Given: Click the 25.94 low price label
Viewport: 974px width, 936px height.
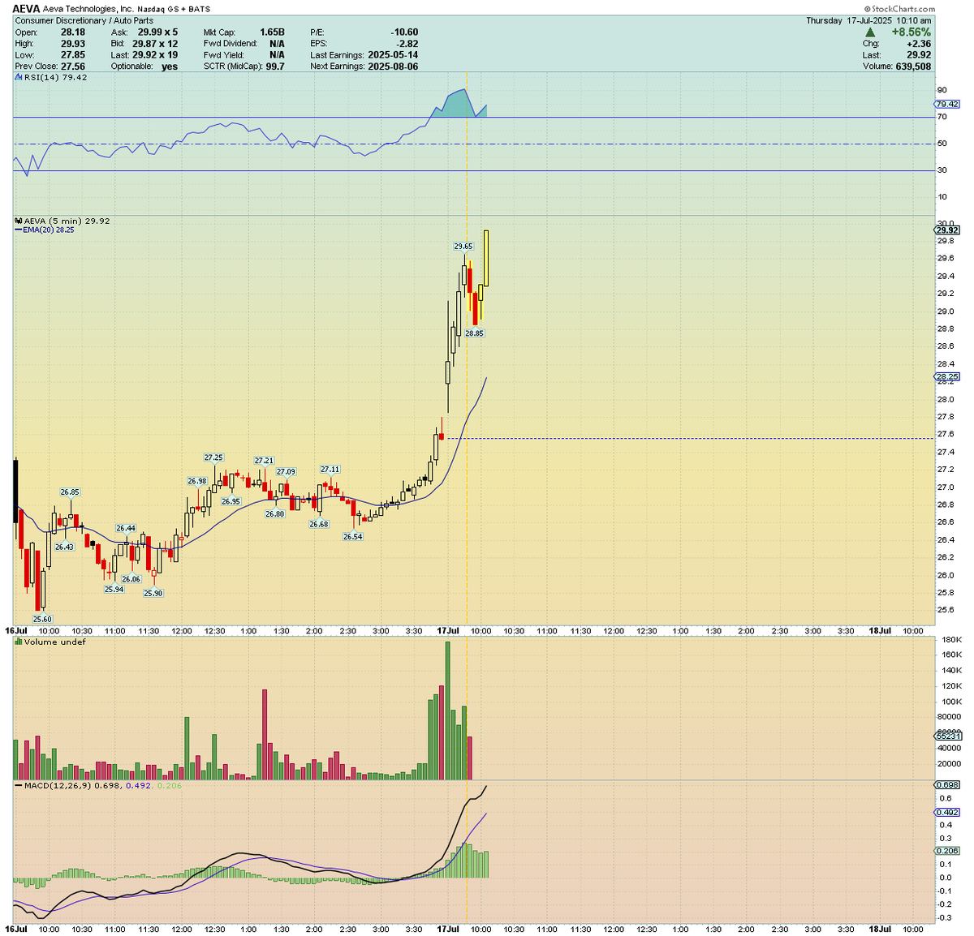Looking at the screenshot, I should click(x=114, y=589).
